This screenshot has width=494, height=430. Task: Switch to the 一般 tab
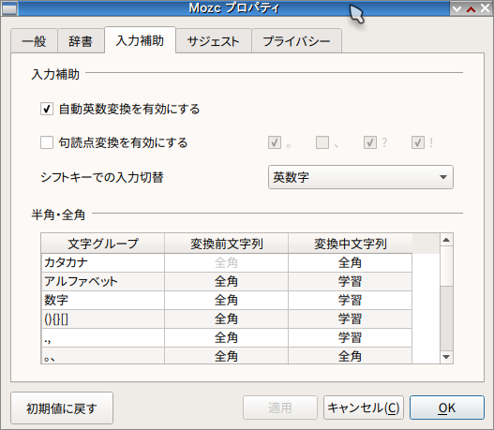[34, 41]
